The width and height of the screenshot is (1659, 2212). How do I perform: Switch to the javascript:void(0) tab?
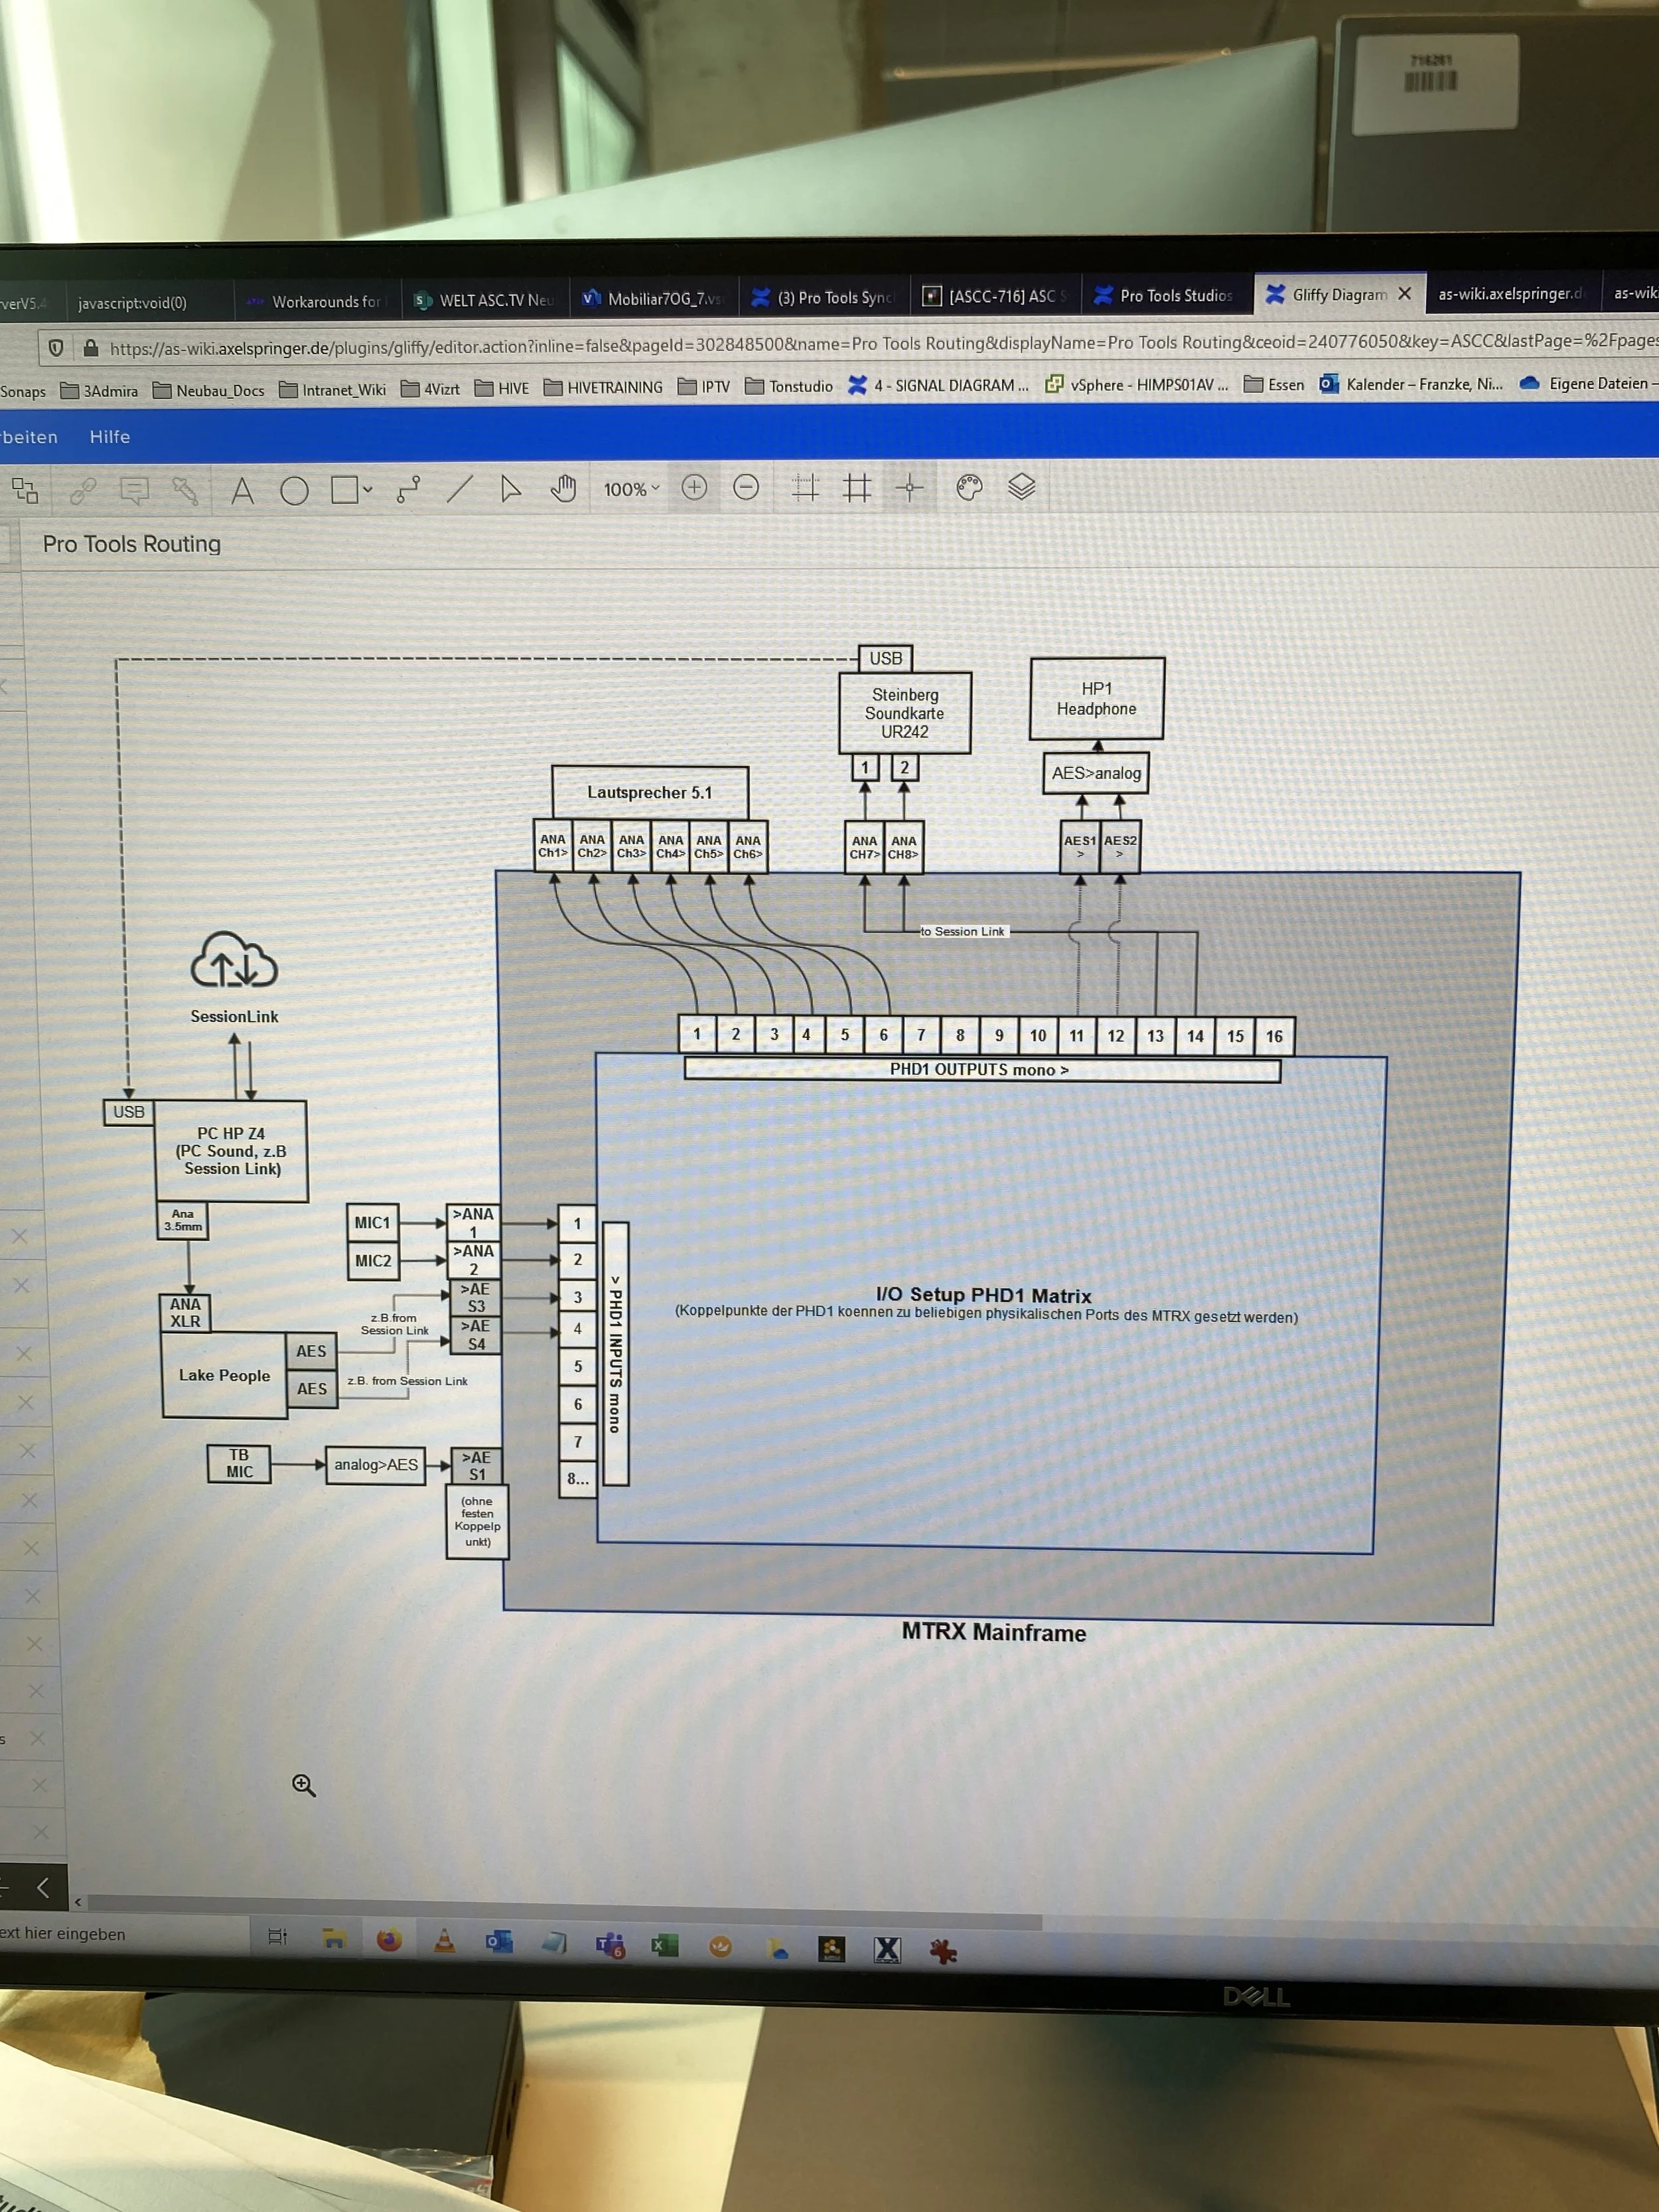click(x=132, y=303)
